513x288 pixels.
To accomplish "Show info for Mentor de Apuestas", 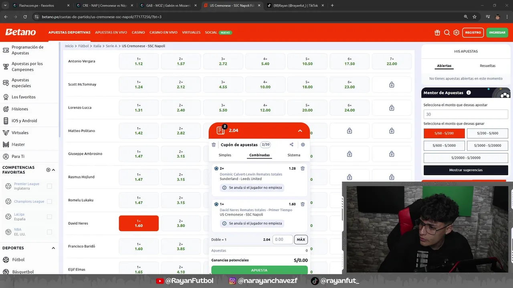I will [469, 92].
